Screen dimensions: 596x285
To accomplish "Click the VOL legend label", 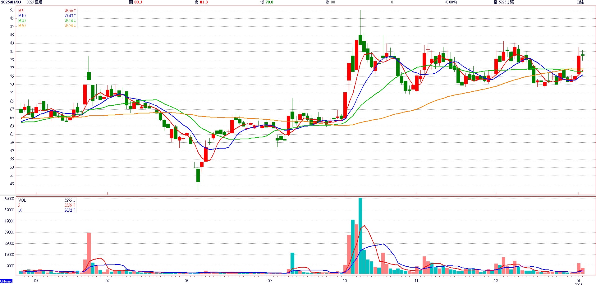I will 22,200.
